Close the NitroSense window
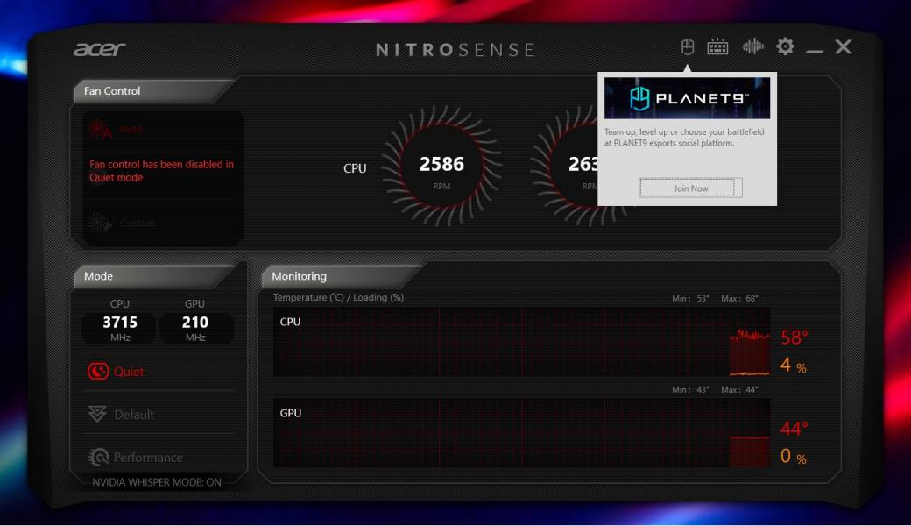911x526 pixels. click(843, 46)
